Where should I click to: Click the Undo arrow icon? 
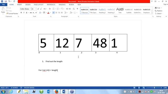point(9,1)
